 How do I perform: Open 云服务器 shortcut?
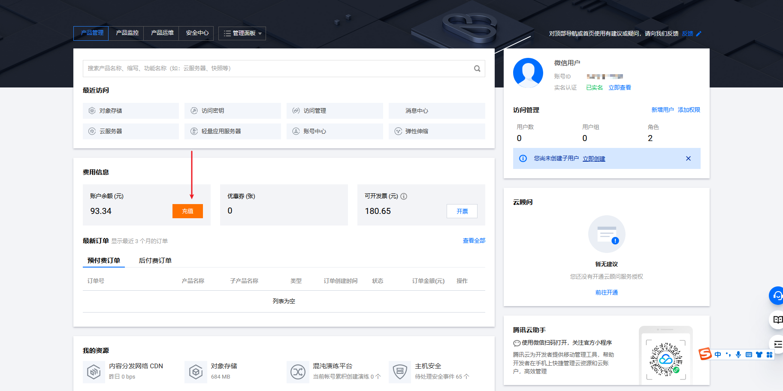(131, 131)
